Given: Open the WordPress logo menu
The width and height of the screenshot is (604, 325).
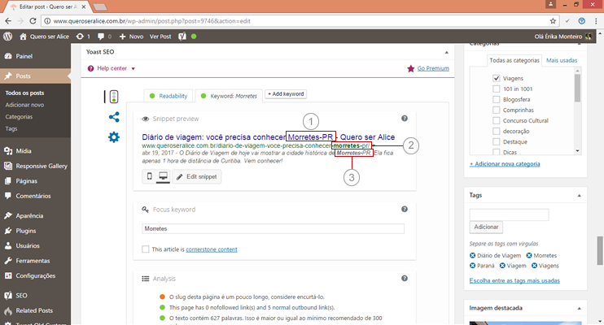Looking at the screenshot, I should [x=7, y=37].
